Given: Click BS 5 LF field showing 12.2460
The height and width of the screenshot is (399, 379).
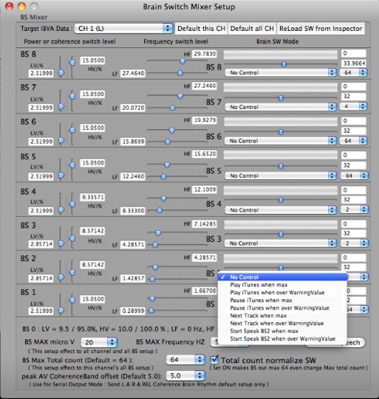Looking at the screenshot, I should point(133,176).
